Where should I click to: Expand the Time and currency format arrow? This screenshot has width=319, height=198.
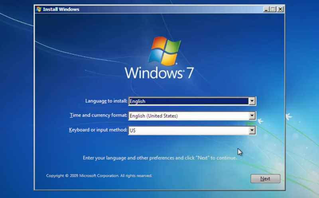(x=252, y=116)
